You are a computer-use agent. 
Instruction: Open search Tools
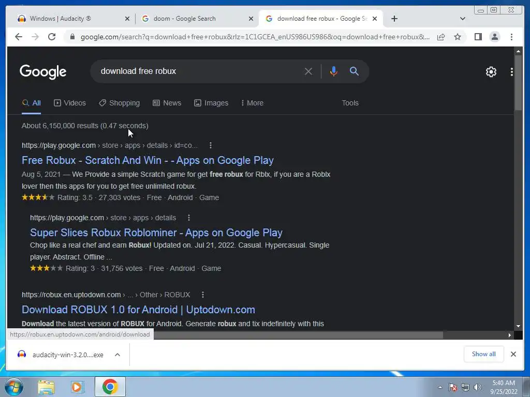350,103
